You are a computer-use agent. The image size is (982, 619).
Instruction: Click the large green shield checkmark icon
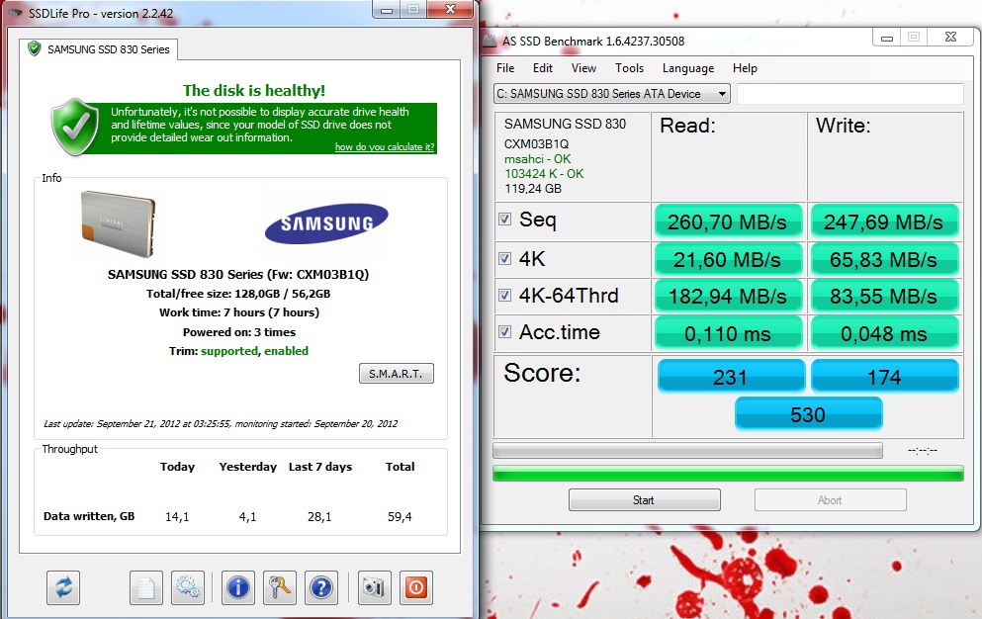click(x=75, y=127)
